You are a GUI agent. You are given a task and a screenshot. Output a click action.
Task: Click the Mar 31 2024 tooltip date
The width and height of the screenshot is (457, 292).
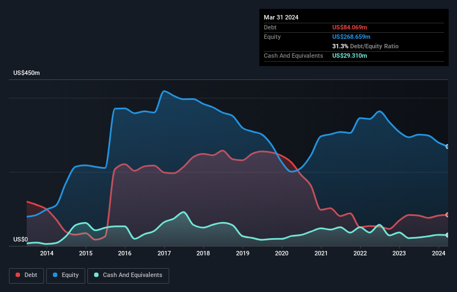[281, 17]
